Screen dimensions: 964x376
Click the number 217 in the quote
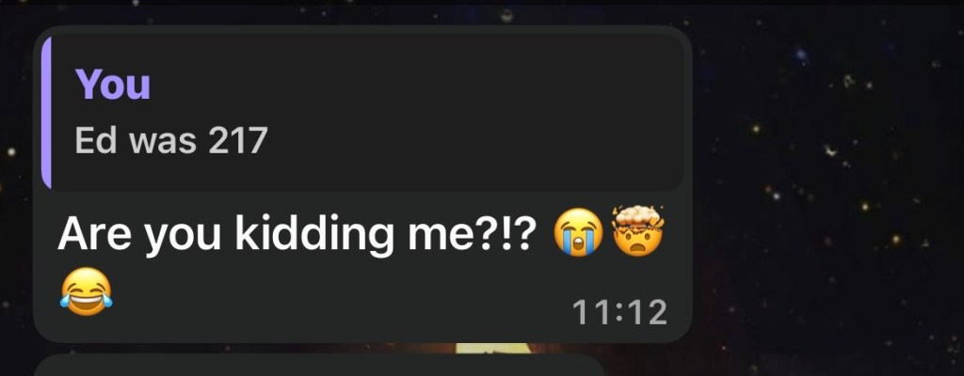pos(237,141)
